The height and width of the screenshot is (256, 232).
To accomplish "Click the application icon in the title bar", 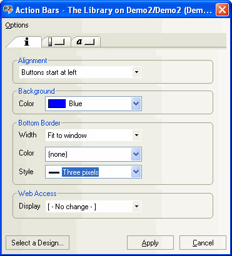I will (x=8, y=9).
